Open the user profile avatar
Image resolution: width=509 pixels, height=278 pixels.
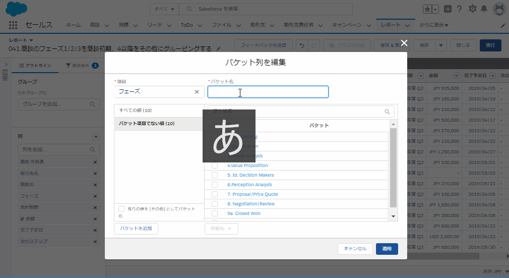(x=499, y=9)
